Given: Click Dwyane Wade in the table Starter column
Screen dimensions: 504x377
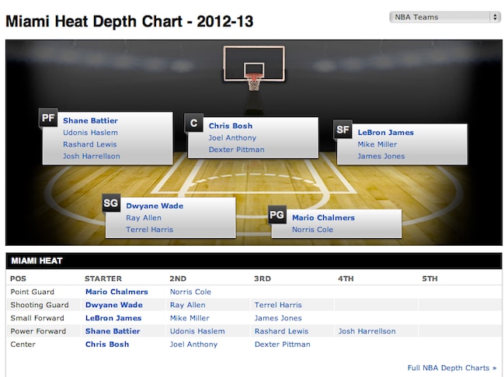Looking at the screenshot, I should (x=114, y=305).
